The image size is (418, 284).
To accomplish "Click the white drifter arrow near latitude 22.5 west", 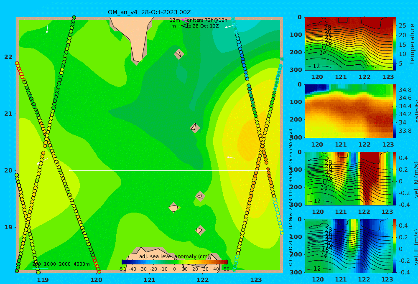I will (47, 29).
